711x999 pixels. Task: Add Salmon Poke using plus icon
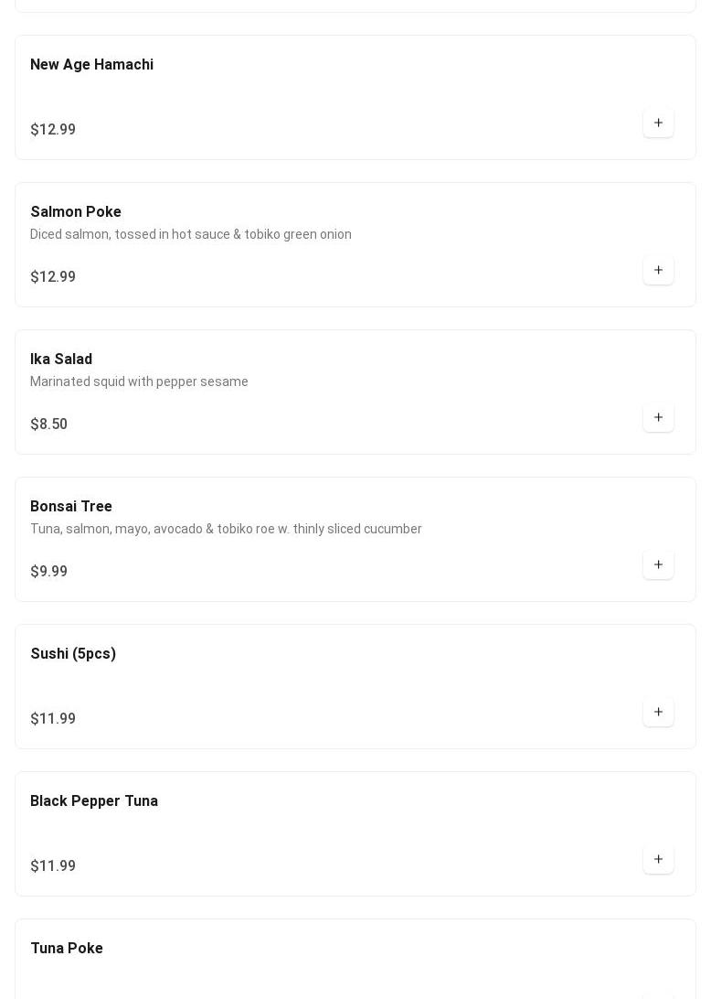(658, 270)
